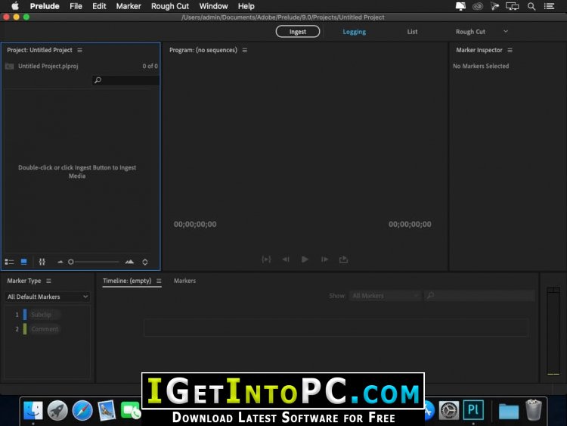Open Creative Cloud menu bar icon
The height and width of the screenshot is (426, 567).
point(478,6)
